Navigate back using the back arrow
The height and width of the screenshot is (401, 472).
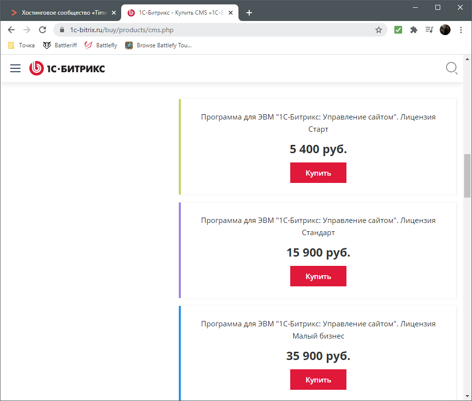(11, 30)
